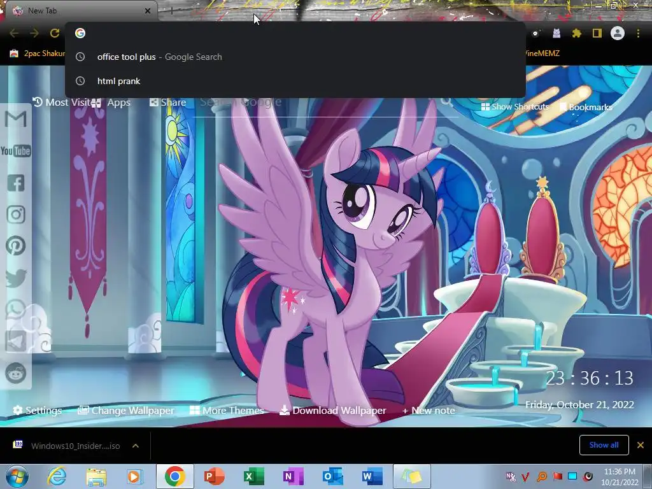The height and width of the screenshot is (489, 652).
Task: Open Gmail from the left sidebar
Action: [16, 119]
